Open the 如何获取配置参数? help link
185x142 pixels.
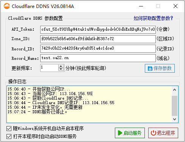pyautogui.click(x=153, y=19)
